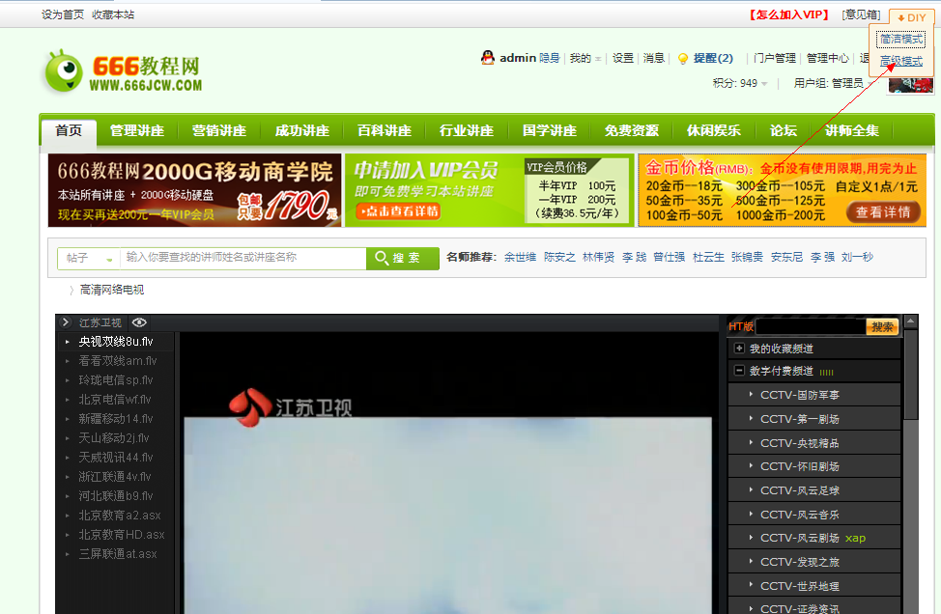941x614 pixels.
Task: Click the green 搜索 button
Action: coord(403,258)
